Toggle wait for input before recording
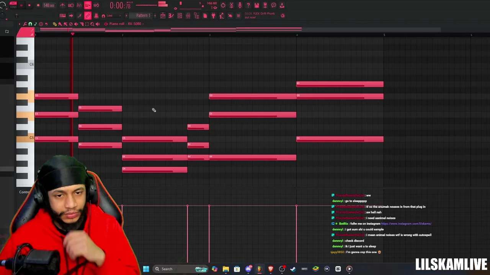Image resolution: width=490 pixels, height=275 pixels. 71,5
